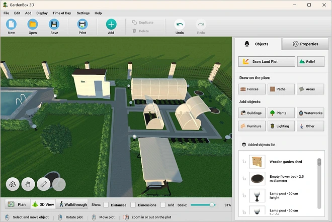The image size is (332, 222).
Task: Click the "Select and move object" hint
Action: coord(31,217)
